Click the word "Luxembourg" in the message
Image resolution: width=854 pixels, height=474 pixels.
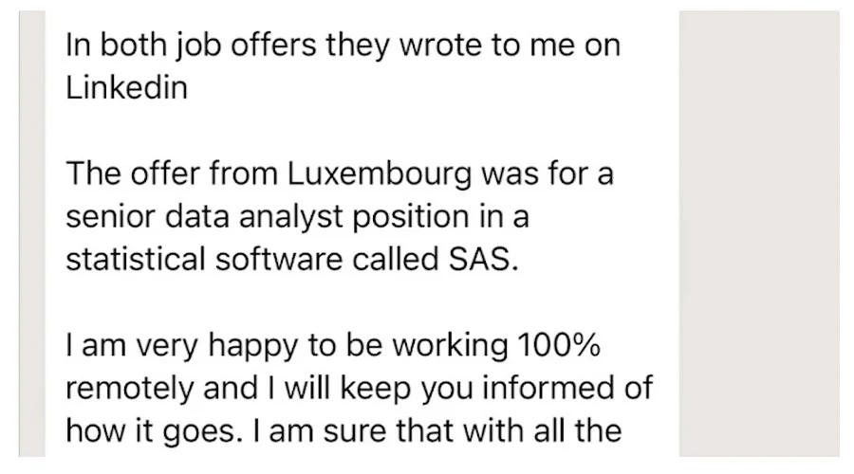(x=379, y=173)
